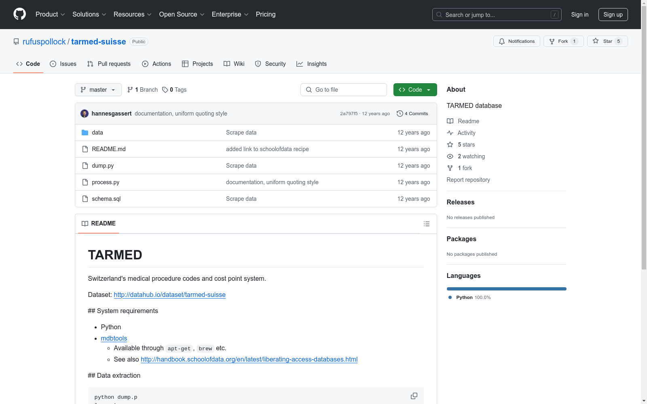Image resolution: width=647 pixels, height=404 pixels.
Task: Expand the Resources menu
Action: (x=133, y=15)
